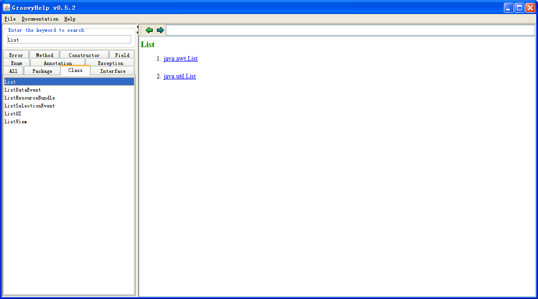Viewport: 538px width, 299px height.
Task: Select ListUI in the results list
Action: point(69,114)
